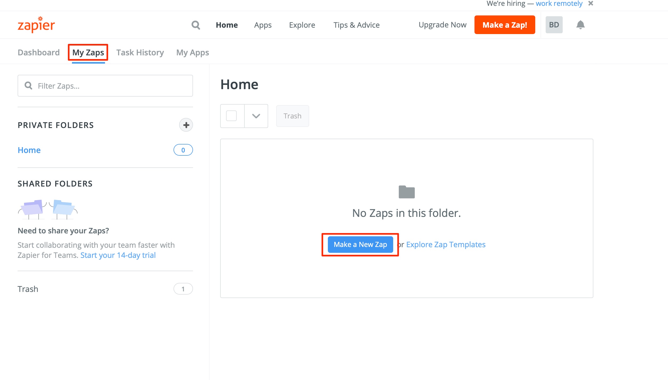This screenshot has width=668, height=380.
Task: Dismiss the hiring banner with X
Action: [x=591, y=3]
